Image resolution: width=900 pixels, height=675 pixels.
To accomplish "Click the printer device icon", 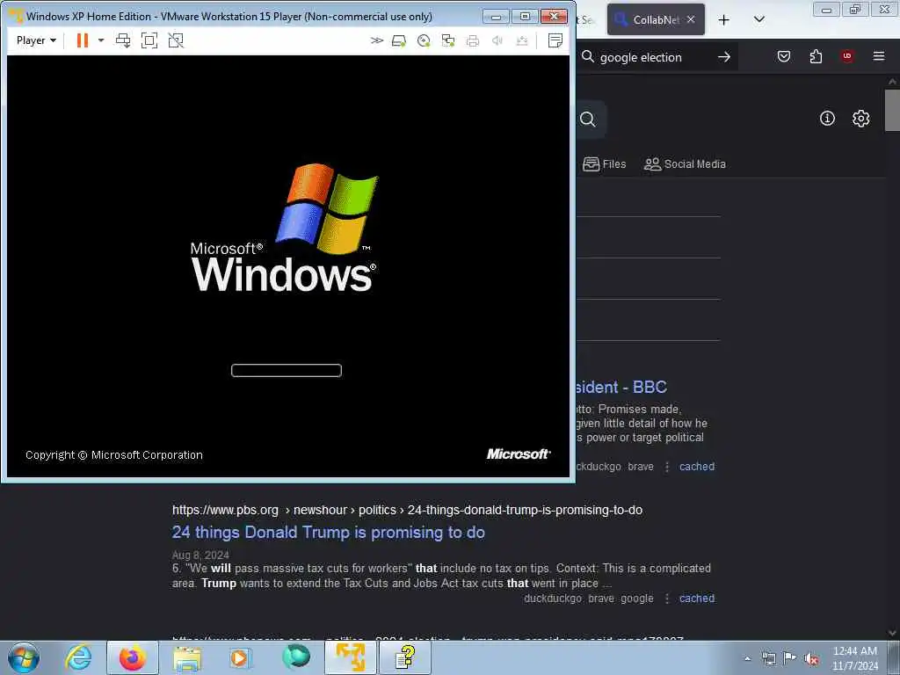I will pyautogui.click(x=472, y=40).
